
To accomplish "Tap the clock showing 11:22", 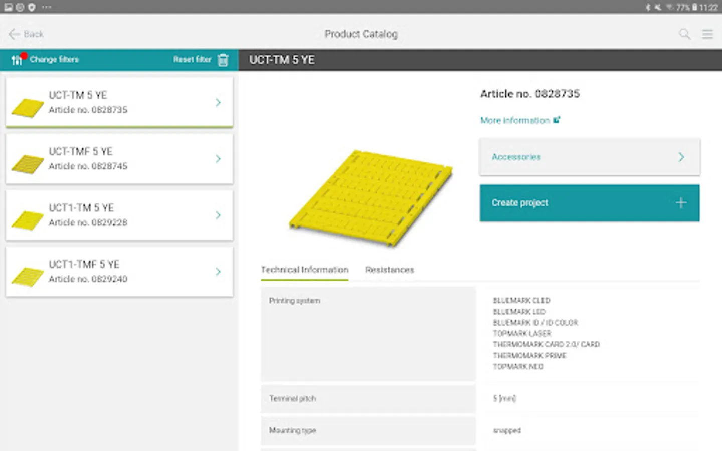I will 708,7.
